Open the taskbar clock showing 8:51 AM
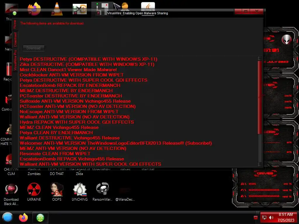The height and width of the screenshot is (224, 299). pos(286,217)
